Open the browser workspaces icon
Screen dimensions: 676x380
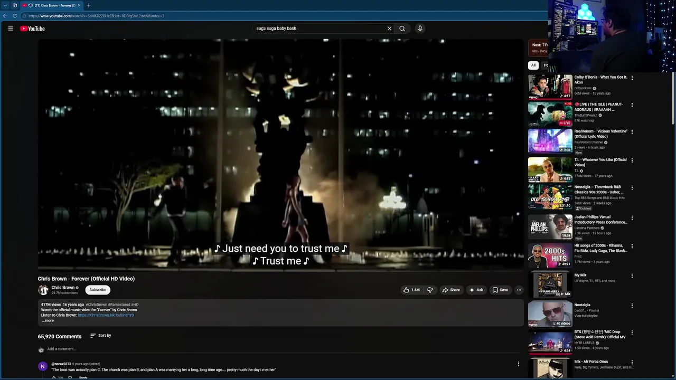click(x=14, y=5)
